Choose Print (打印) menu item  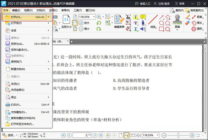tap(27, 105)
